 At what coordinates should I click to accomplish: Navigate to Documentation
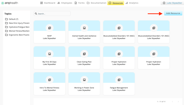(x=97, y=3)
